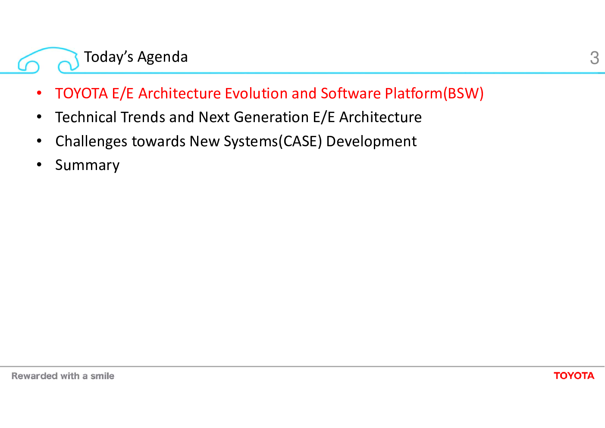Click the 'Summary' bullet item
This screenshot has height=428, width=605.
[88, 165]
